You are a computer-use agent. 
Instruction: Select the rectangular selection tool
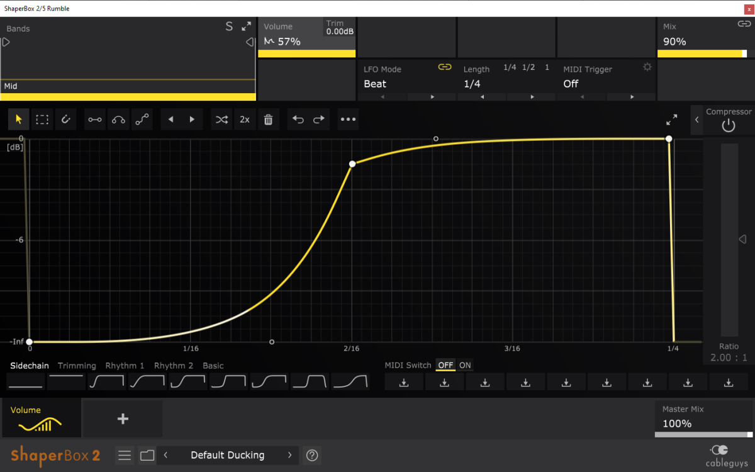[42, 119]
